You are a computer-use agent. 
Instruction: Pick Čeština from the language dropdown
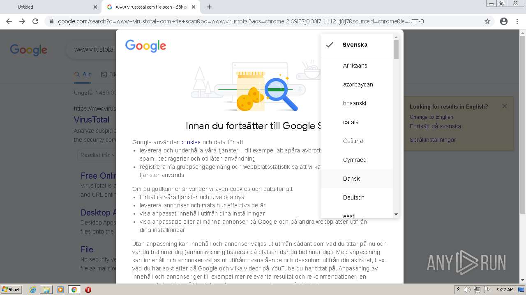tap(357, 141)
